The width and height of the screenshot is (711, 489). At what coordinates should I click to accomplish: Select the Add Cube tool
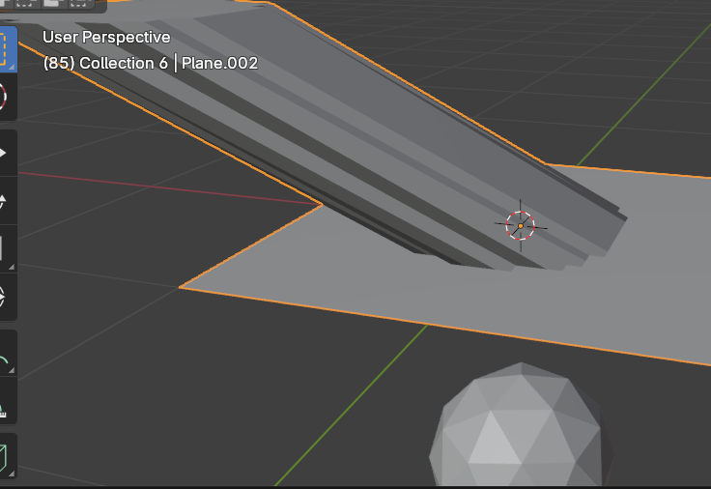tap(7, 456)
